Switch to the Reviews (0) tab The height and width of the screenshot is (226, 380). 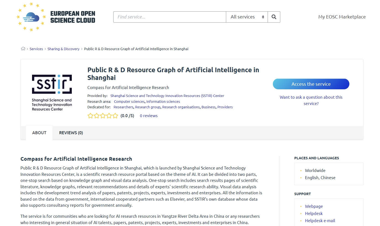(x=71, y=133)
